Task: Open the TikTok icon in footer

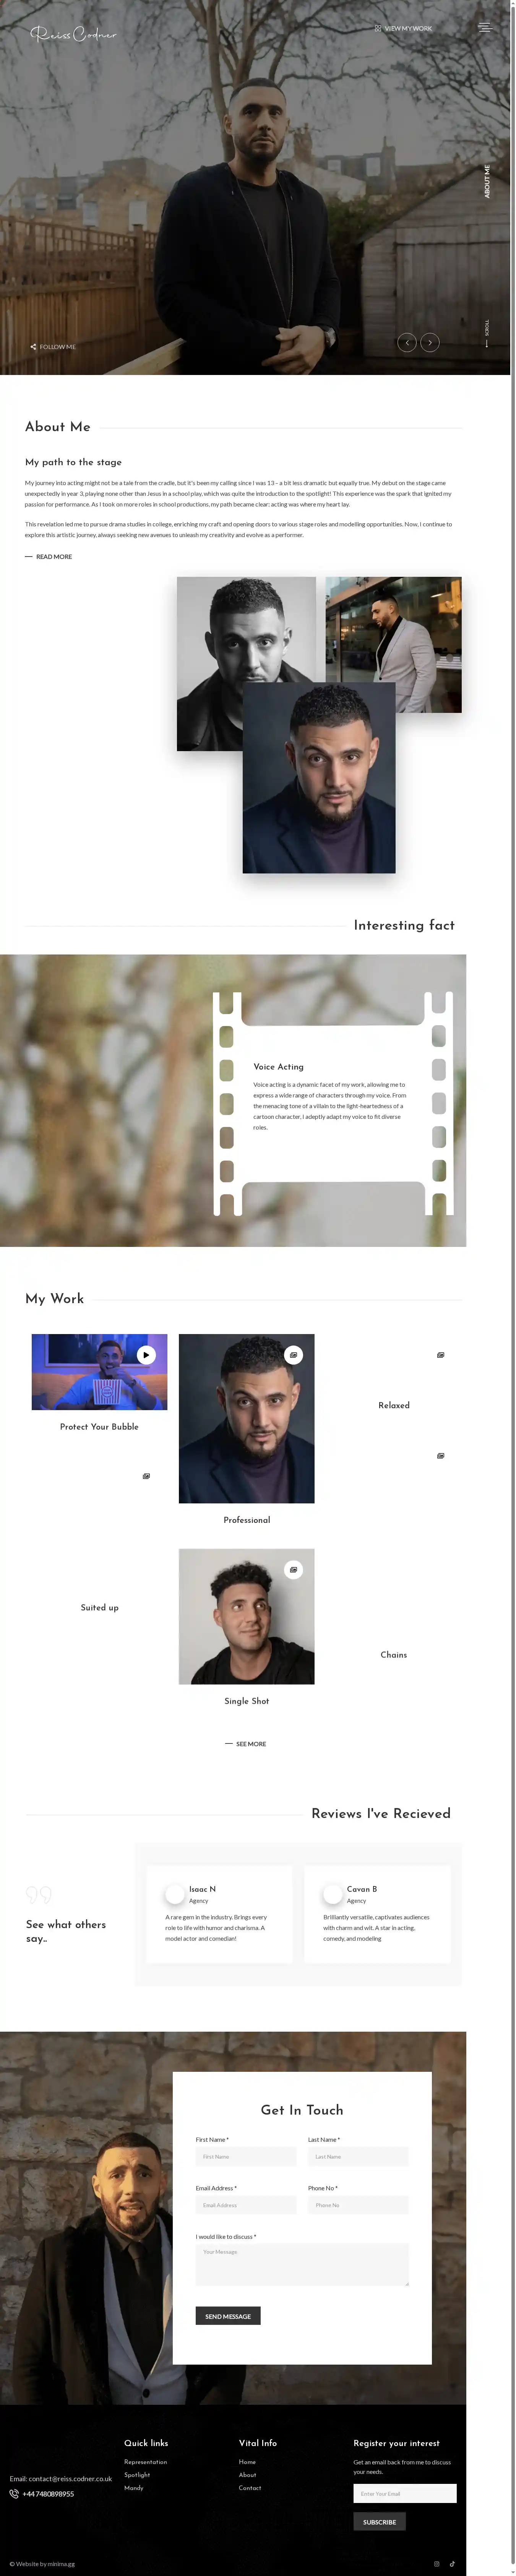Action: click(452, 2564)
